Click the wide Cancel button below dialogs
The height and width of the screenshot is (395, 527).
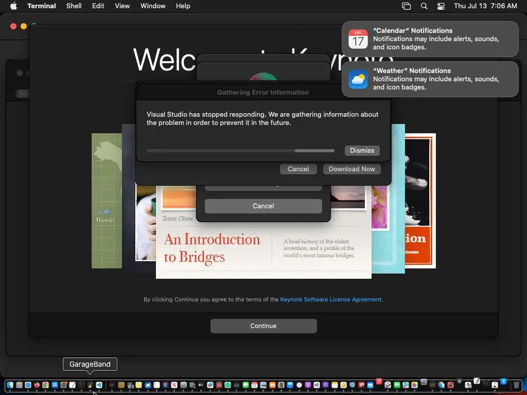tap(263, 206)
